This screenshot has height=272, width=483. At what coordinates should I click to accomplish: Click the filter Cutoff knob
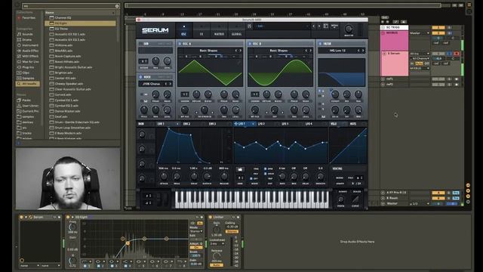pos(335,94)
